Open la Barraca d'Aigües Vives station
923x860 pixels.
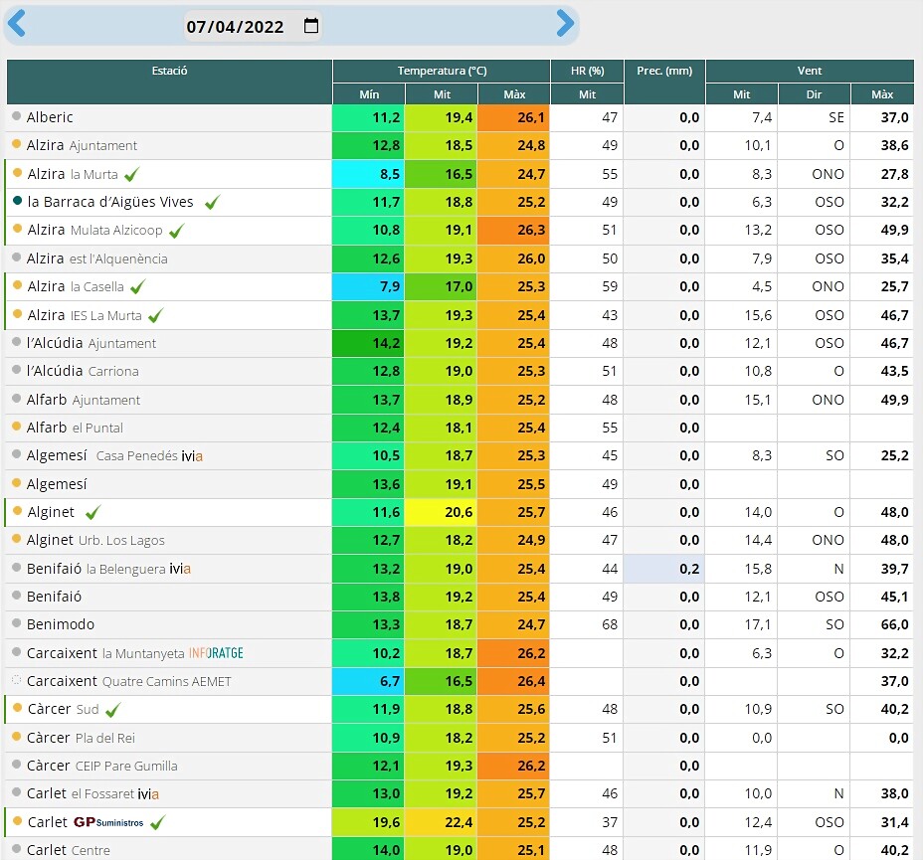(x=110, y=203)
